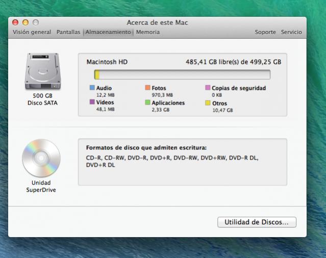Open the Visión general tab
Image resolution: width=326 pixels, height=258 pixels.
click(32, 32)
